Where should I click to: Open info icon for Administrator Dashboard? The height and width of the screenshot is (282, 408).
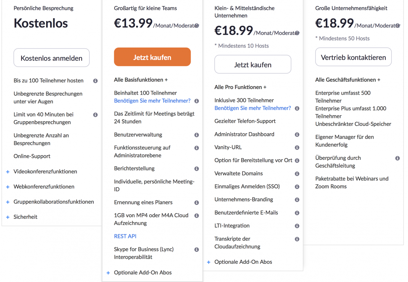coord(297,135)
